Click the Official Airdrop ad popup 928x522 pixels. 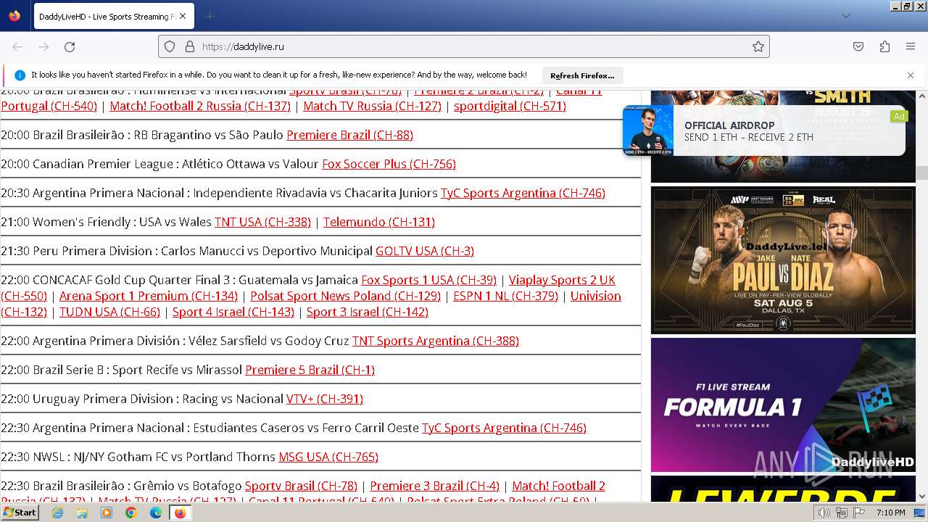click(x=764, y=130)
